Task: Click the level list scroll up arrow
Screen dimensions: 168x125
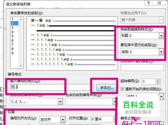Action: (x=21, y=19)
